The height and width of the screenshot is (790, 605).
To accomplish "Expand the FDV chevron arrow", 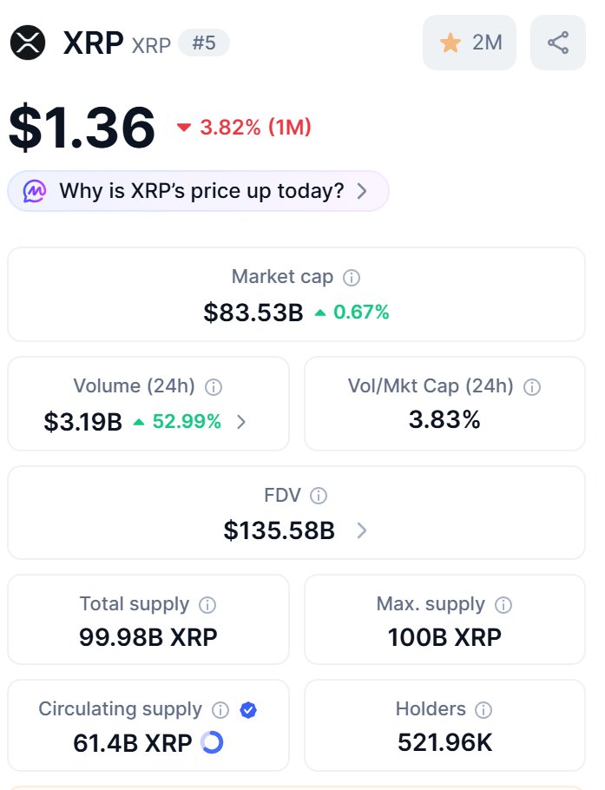I will click(362, 530).
